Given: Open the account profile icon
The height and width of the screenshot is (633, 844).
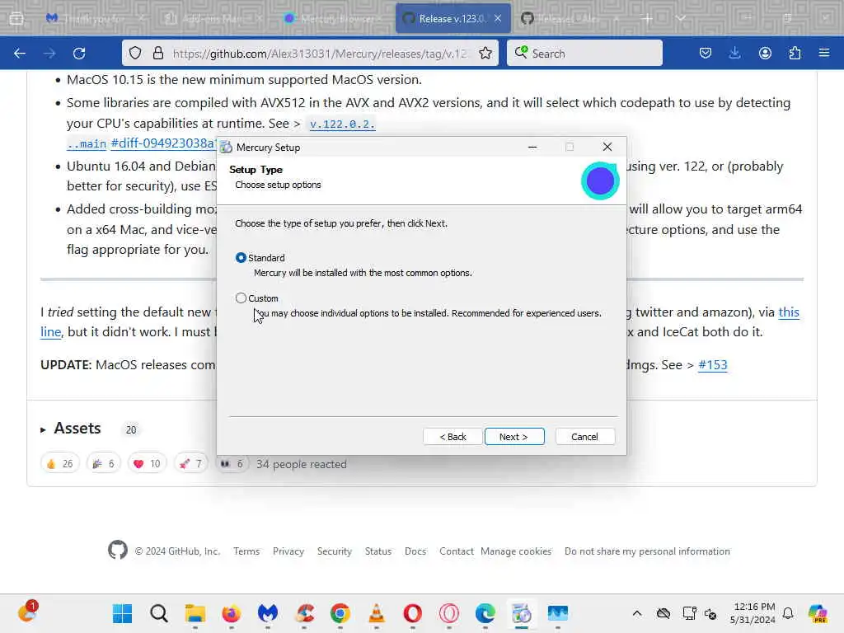Looking at the screenshot, I should pos(765,54).
